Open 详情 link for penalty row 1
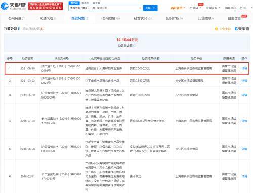This screenshot has width=253, height=193. [x=244, y=68]
